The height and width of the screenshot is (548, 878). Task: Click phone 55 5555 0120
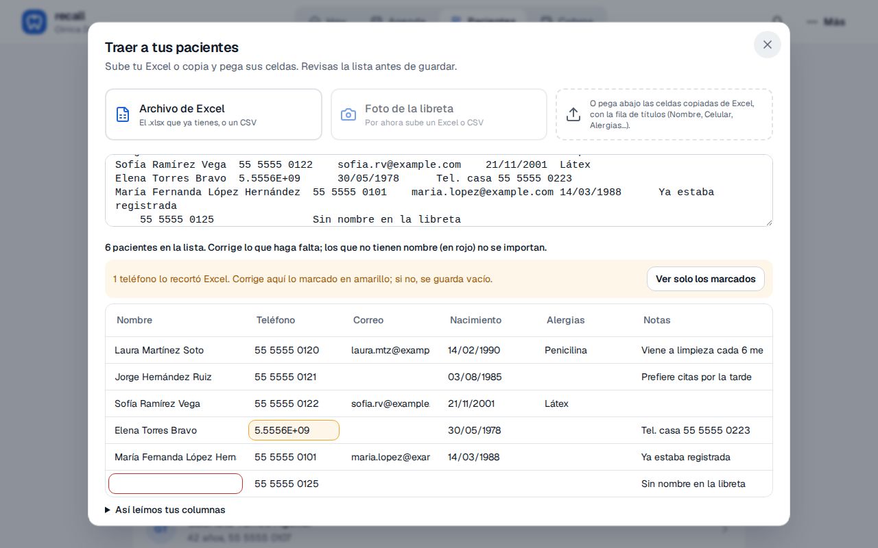point(294,350)
